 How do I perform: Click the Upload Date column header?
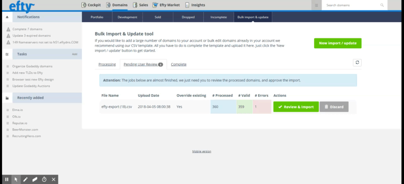click(x=148, y=95)
